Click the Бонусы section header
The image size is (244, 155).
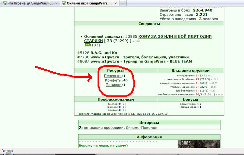[191, 99]
